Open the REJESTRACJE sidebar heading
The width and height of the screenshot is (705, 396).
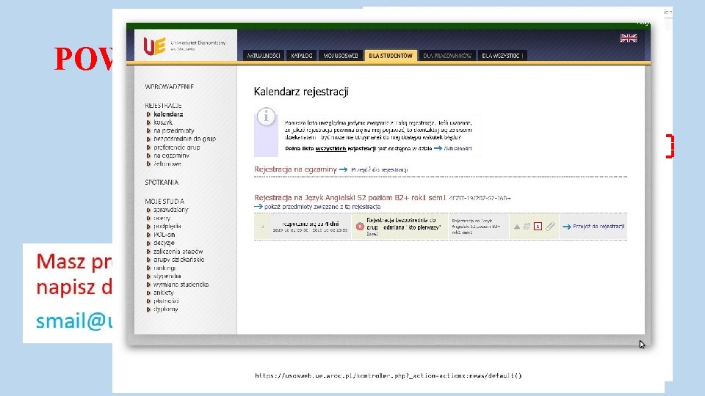[x=163, y=106]
